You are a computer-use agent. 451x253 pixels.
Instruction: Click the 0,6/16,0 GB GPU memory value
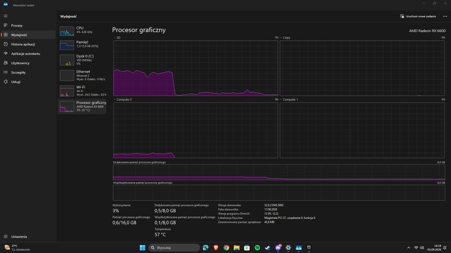point(124,222)
